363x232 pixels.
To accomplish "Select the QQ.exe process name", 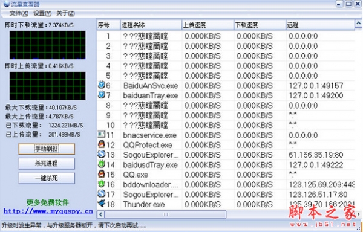I will point(136,175).
